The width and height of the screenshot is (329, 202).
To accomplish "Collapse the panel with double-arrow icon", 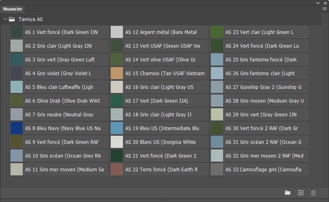I will coord(318,3).
